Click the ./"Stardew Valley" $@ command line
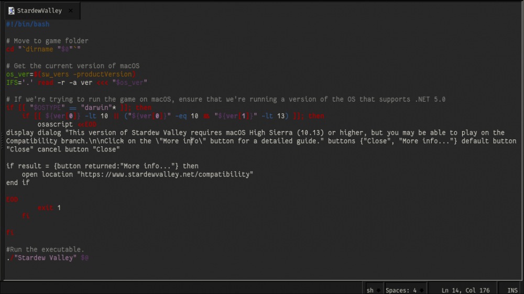 pyautogui.click(x=47, y=258)
